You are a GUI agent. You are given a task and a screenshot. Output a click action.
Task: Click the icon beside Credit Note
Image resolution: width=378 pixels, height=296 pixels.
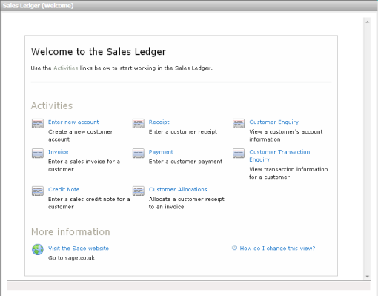pos(38,191)
